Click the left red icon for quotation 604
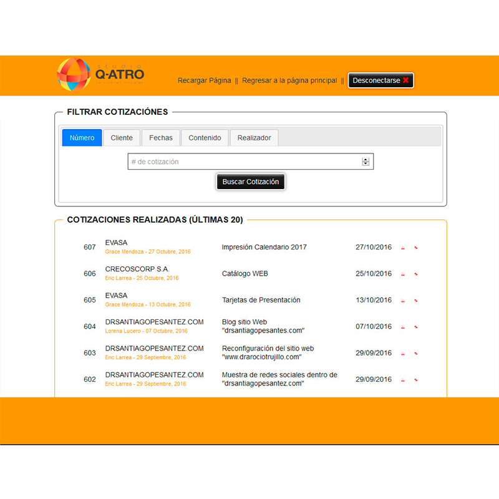The image size is (499, 499). (403, 327)
